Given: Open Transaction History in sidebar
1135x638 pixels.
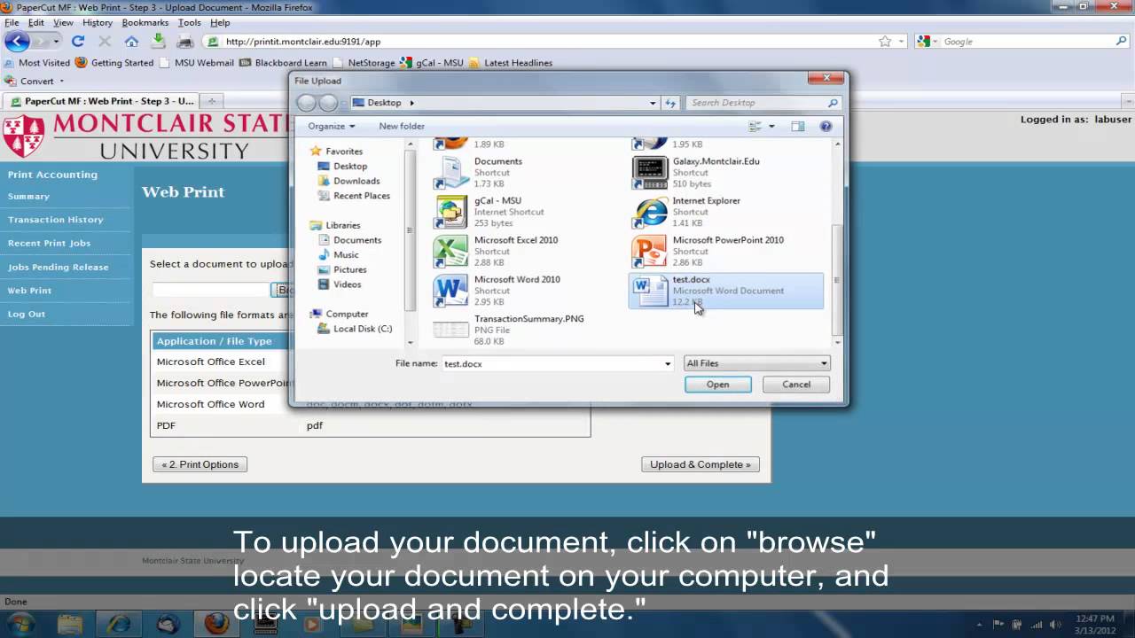Looking at the screenshot, I should pyautogui.click(x=56, y=220).
